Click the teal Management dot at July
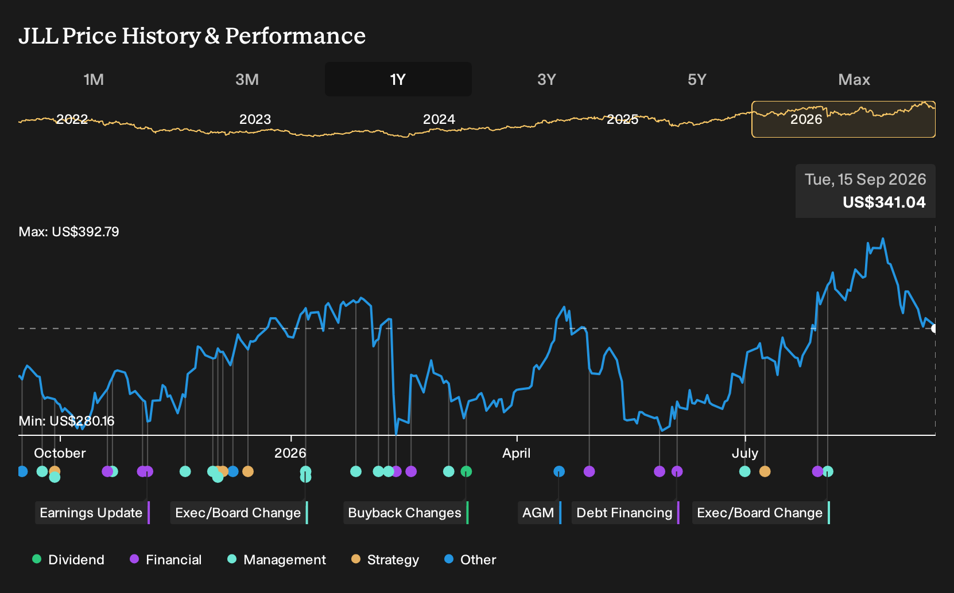Screen dimensions: 954x593 pyautogui.click(x=744, y=471)
